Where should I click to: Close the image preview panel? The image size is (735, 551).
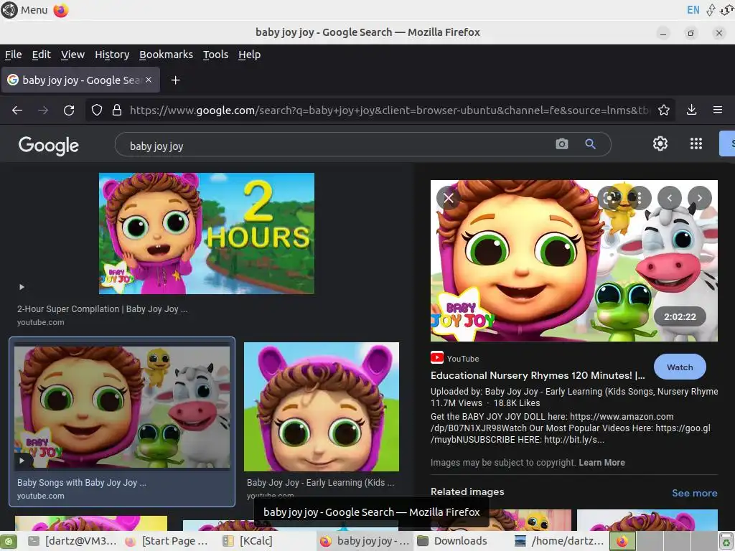coord(449,198)
